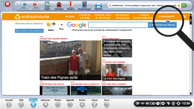Mute sound via the speaker icon
Viewport: 194px width, 109px height.
pyautogui.click(x=147, y=103)
